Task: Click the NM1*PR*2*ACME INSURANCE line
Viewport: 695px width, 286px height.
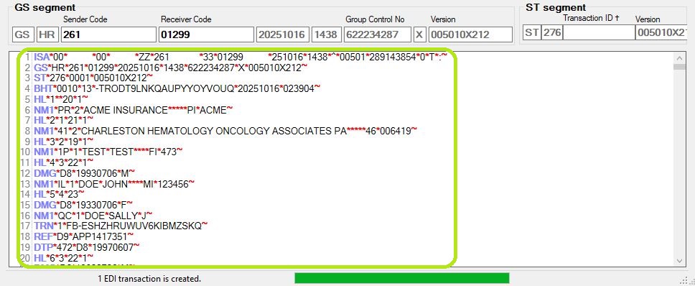Action: point(133,109)
